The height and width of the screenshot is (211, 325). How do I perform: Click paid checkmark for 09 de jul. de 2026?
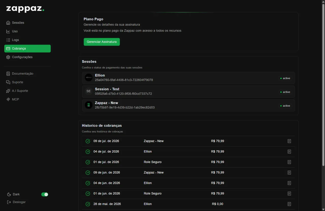coord(88,141)
